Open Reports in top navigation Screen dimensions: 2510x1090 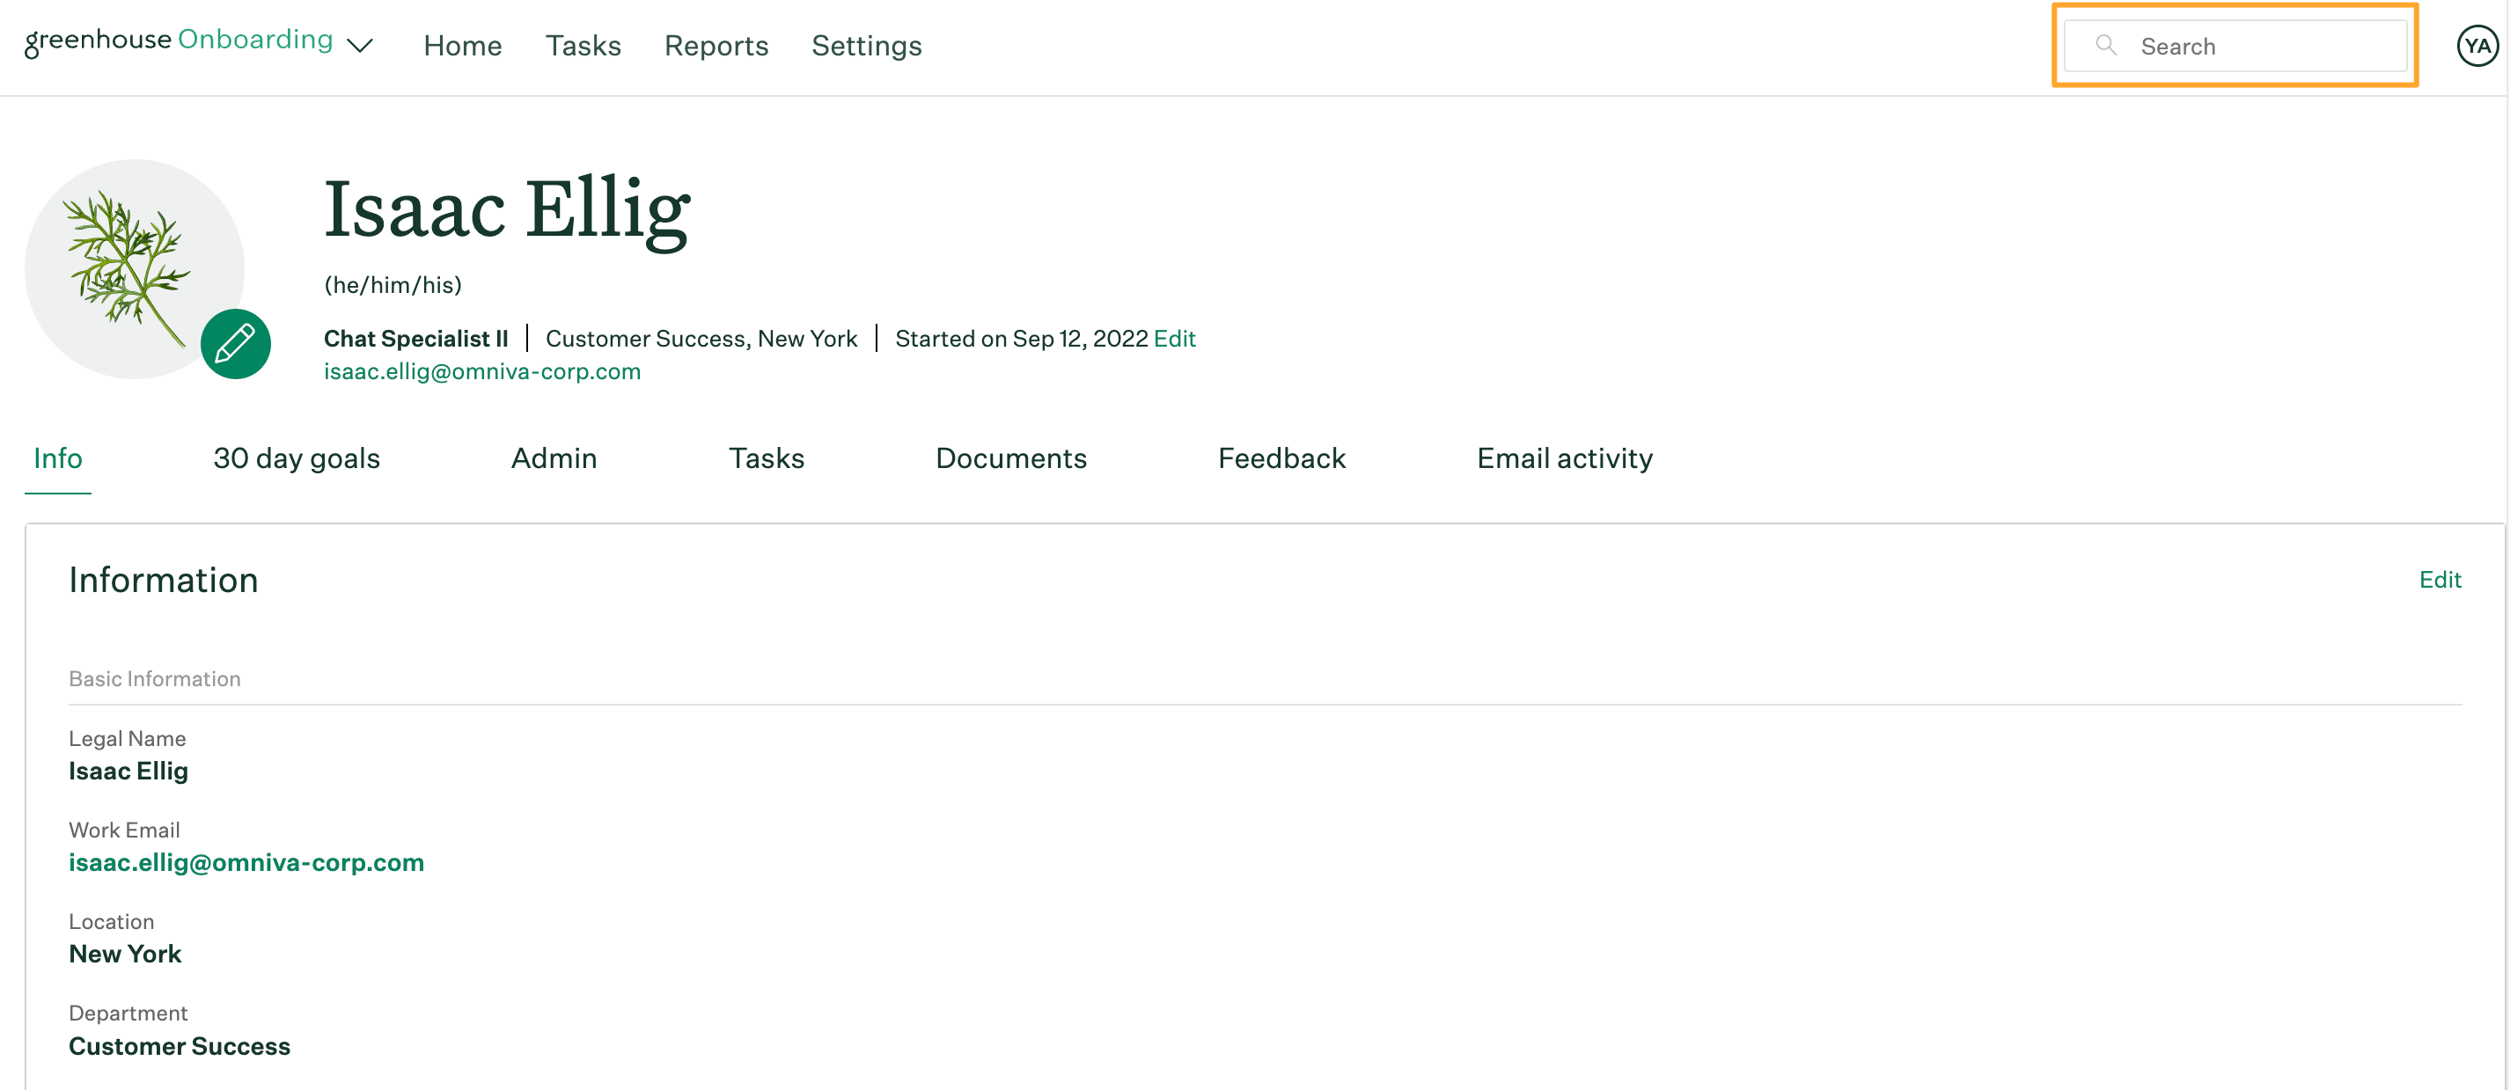click(716, 45)
